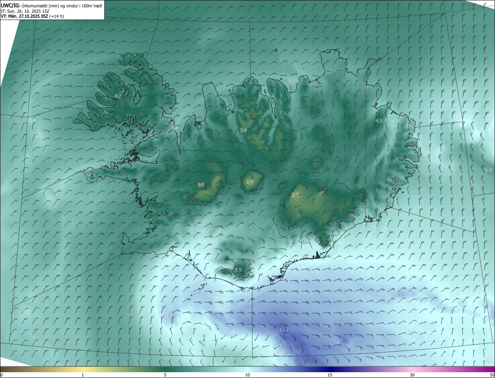Click the colorbar tick labelled 1

[83, 375]
